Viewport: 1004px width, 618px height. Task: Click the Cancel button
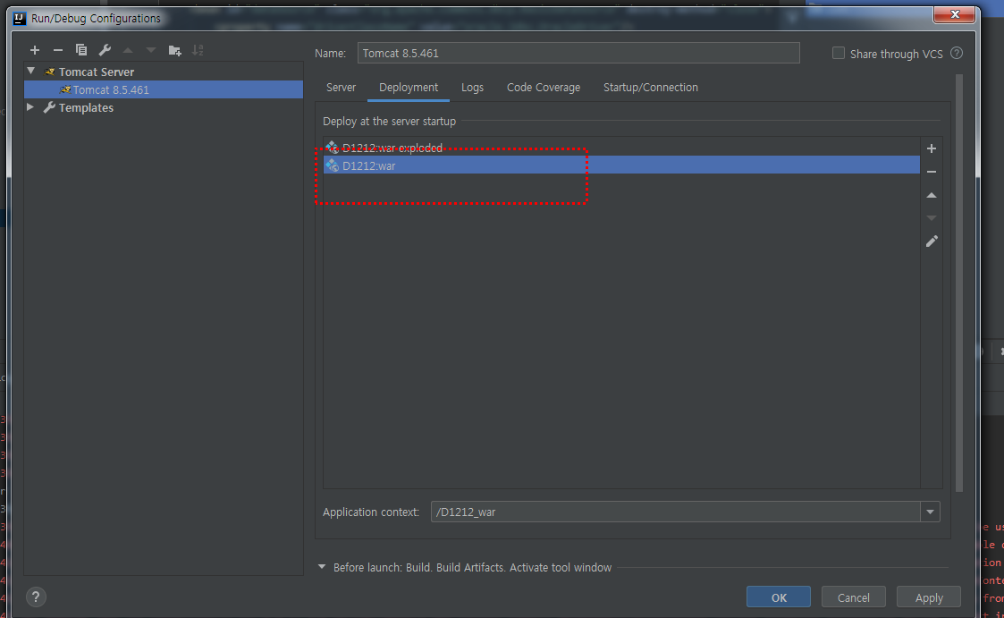(854, 597)
